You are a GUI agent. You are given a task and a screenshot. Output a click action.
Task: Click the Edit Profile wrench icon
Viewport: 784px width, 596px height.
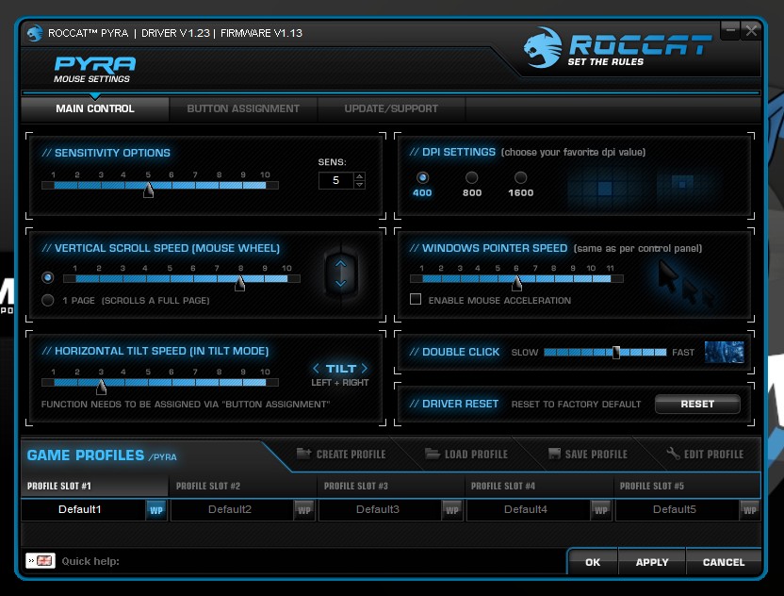coord(673,454)
